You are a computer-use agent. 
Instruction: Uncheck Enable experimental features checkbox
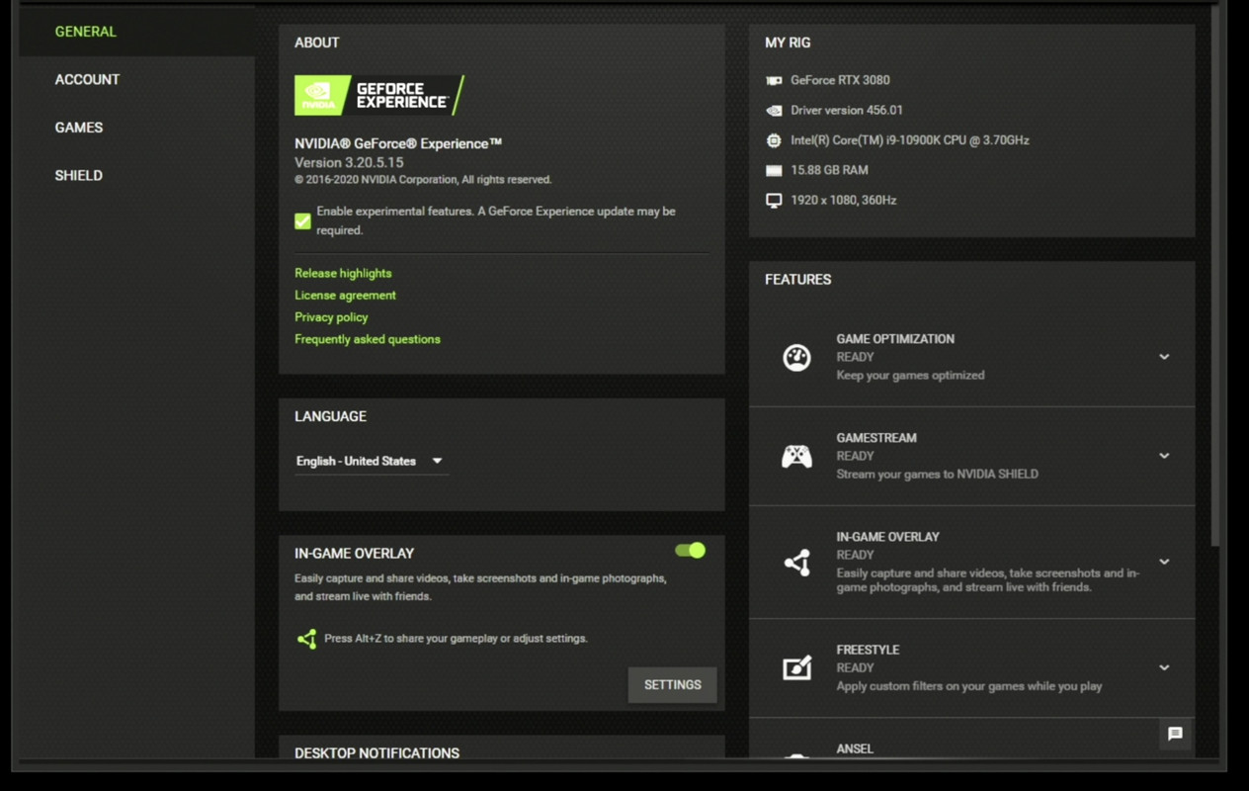(x=302, y=221)
